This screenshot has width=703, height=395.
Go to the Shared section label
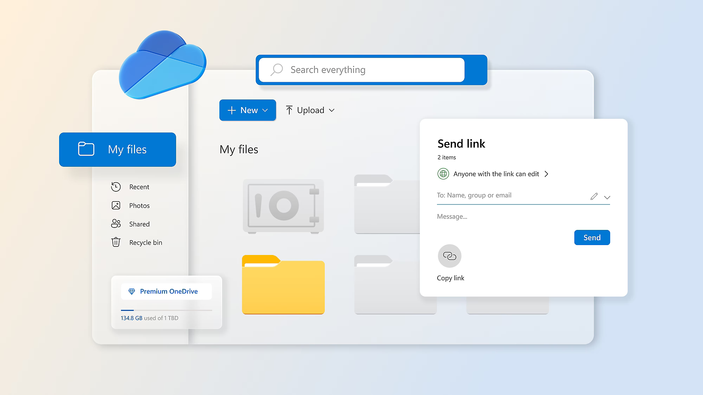[x=139, y=224]
